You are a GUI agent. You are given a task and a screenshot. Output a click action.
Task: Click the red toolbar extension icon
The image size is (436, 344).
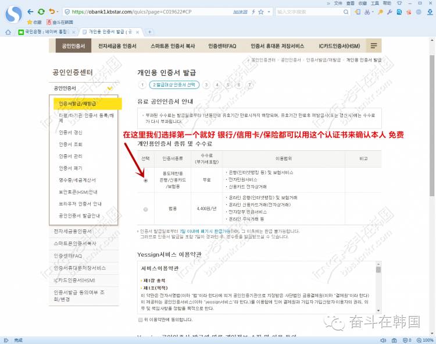[409, 12]
